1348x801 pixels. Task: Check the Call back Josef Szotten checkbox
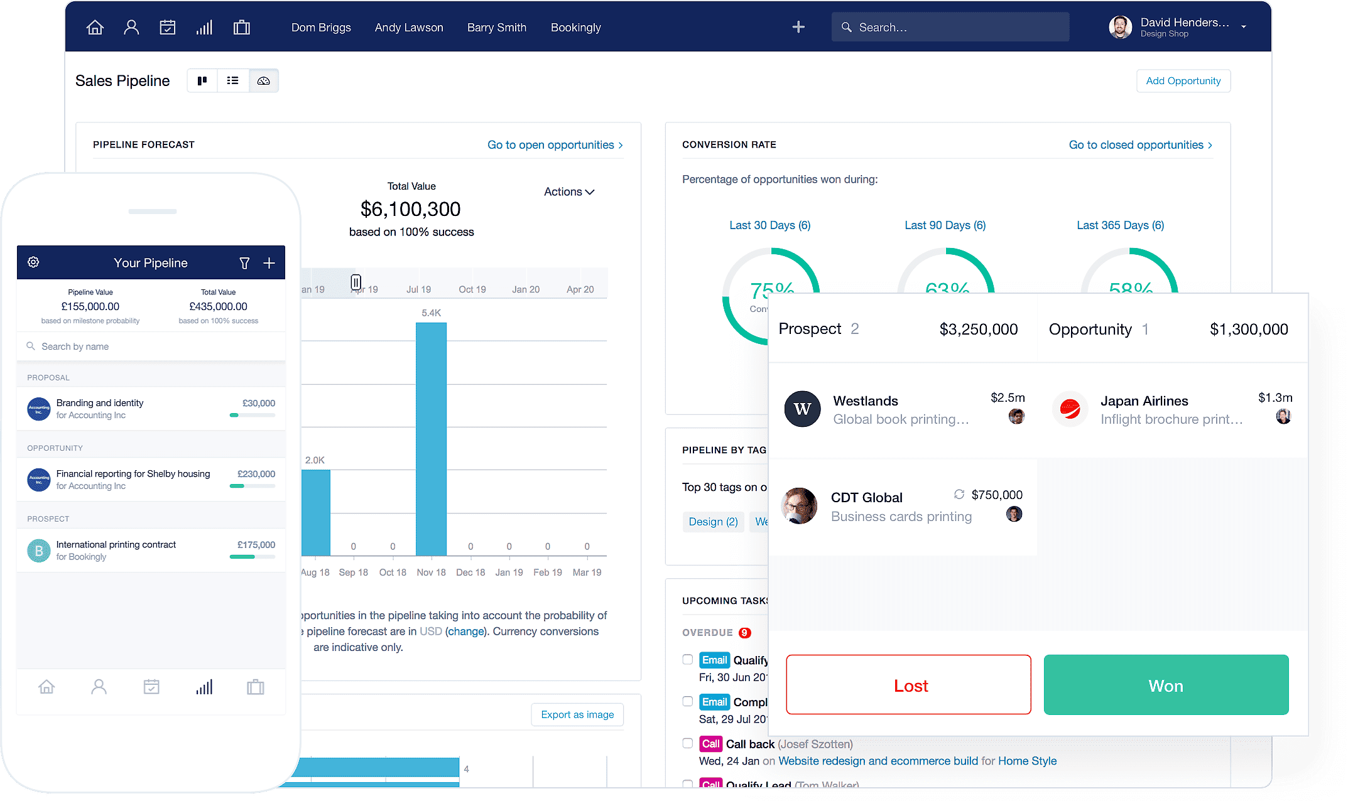pyautogui.click(x=688, y=744)
